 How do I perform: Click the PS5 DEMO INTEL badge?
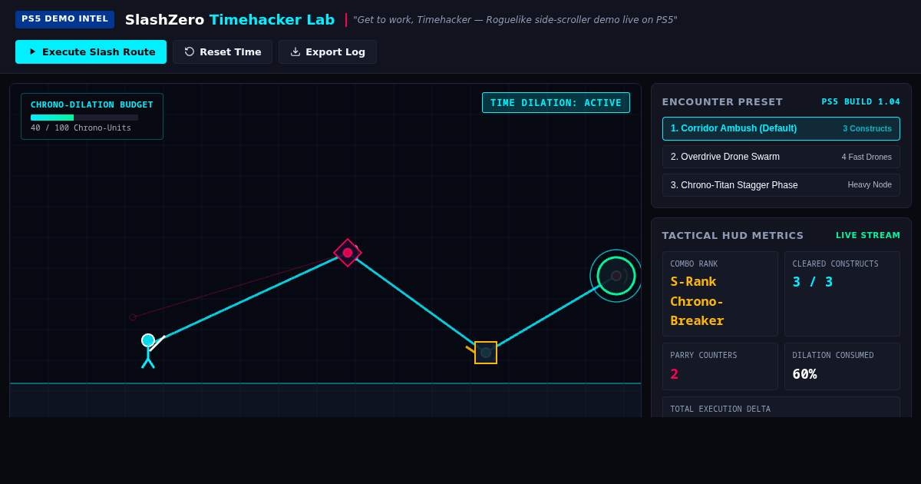64,19
